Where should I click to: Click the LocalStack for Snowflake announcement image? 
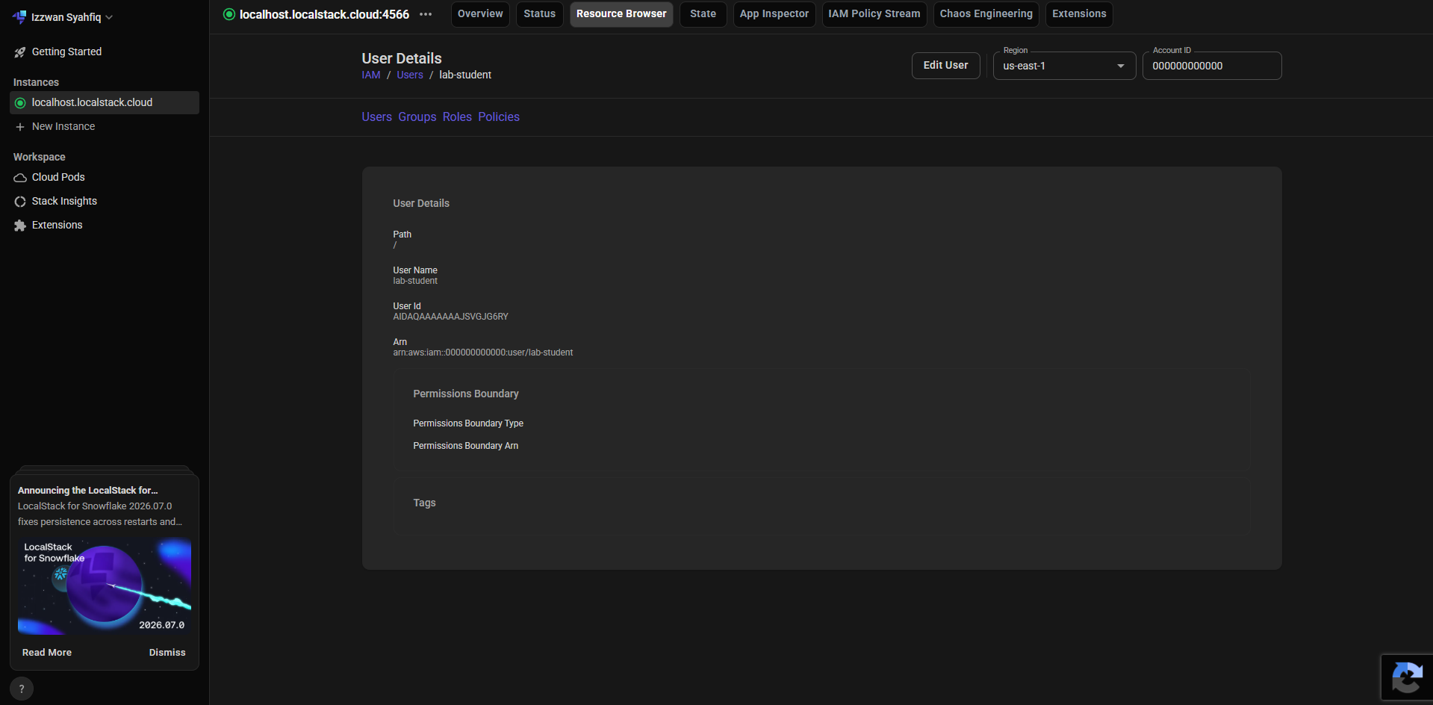pyautogui.click(x=105, y=586)
